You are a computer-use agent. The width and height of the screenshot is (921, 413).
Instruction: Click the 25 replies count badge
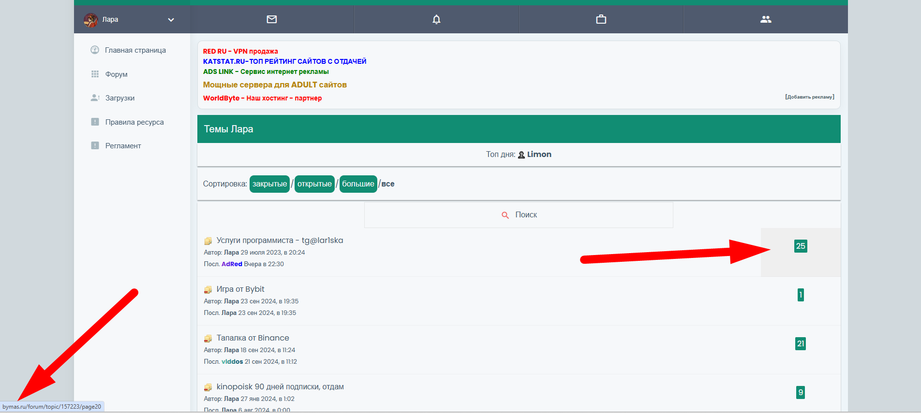(801, 246)
